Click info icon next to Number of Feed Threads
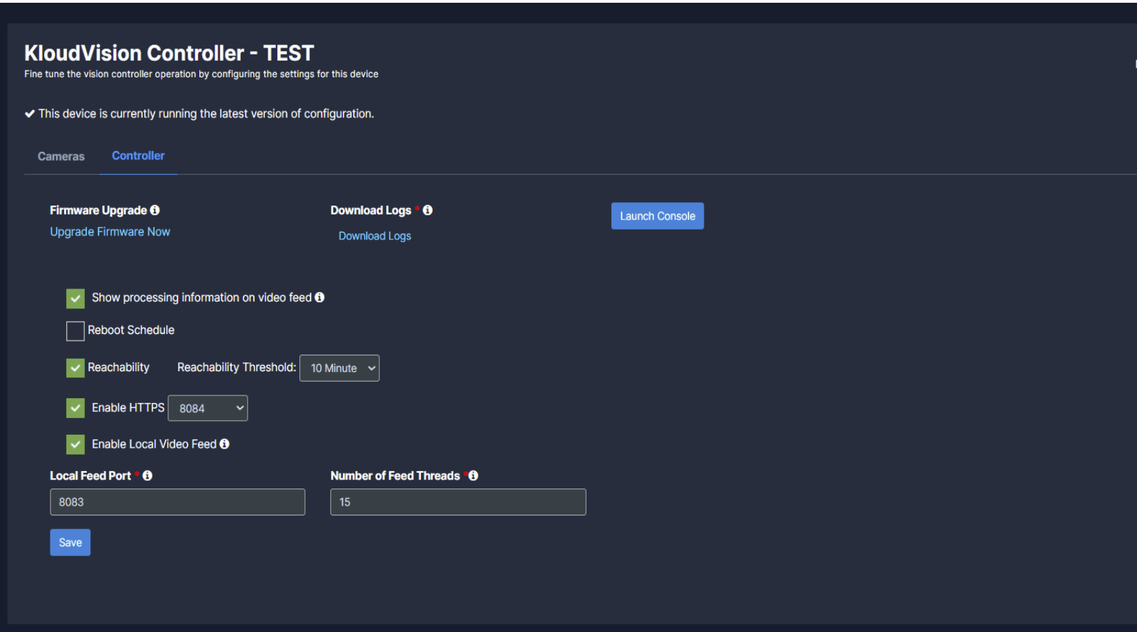1137x632 pixels. click(x=473, y=475)
